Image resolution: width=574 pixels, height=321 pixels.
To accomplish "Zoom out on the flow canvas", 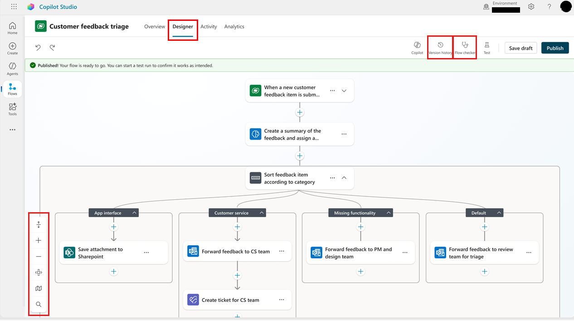I will click(39, 256).
